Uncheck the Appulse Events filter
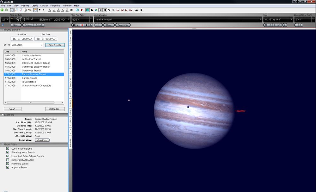The height and width of the screenshot is (192, 316). coord(8,167)
